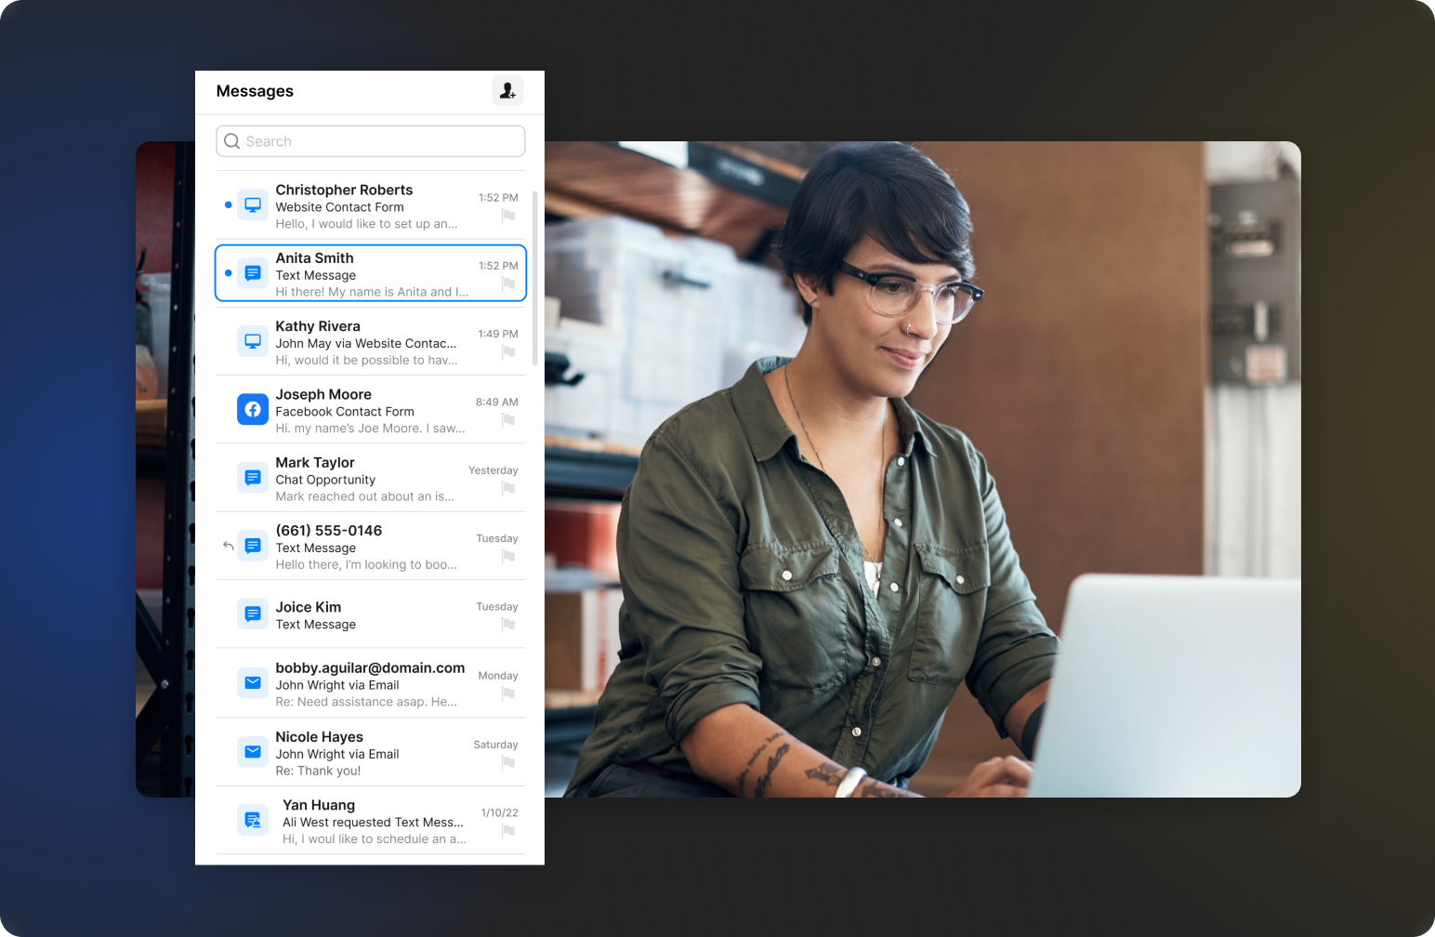This screenshot has width=1435, height=937.
Task: Open Christopher Roberts website form icon
Action: pyautogui.click(x=253, y=205)
